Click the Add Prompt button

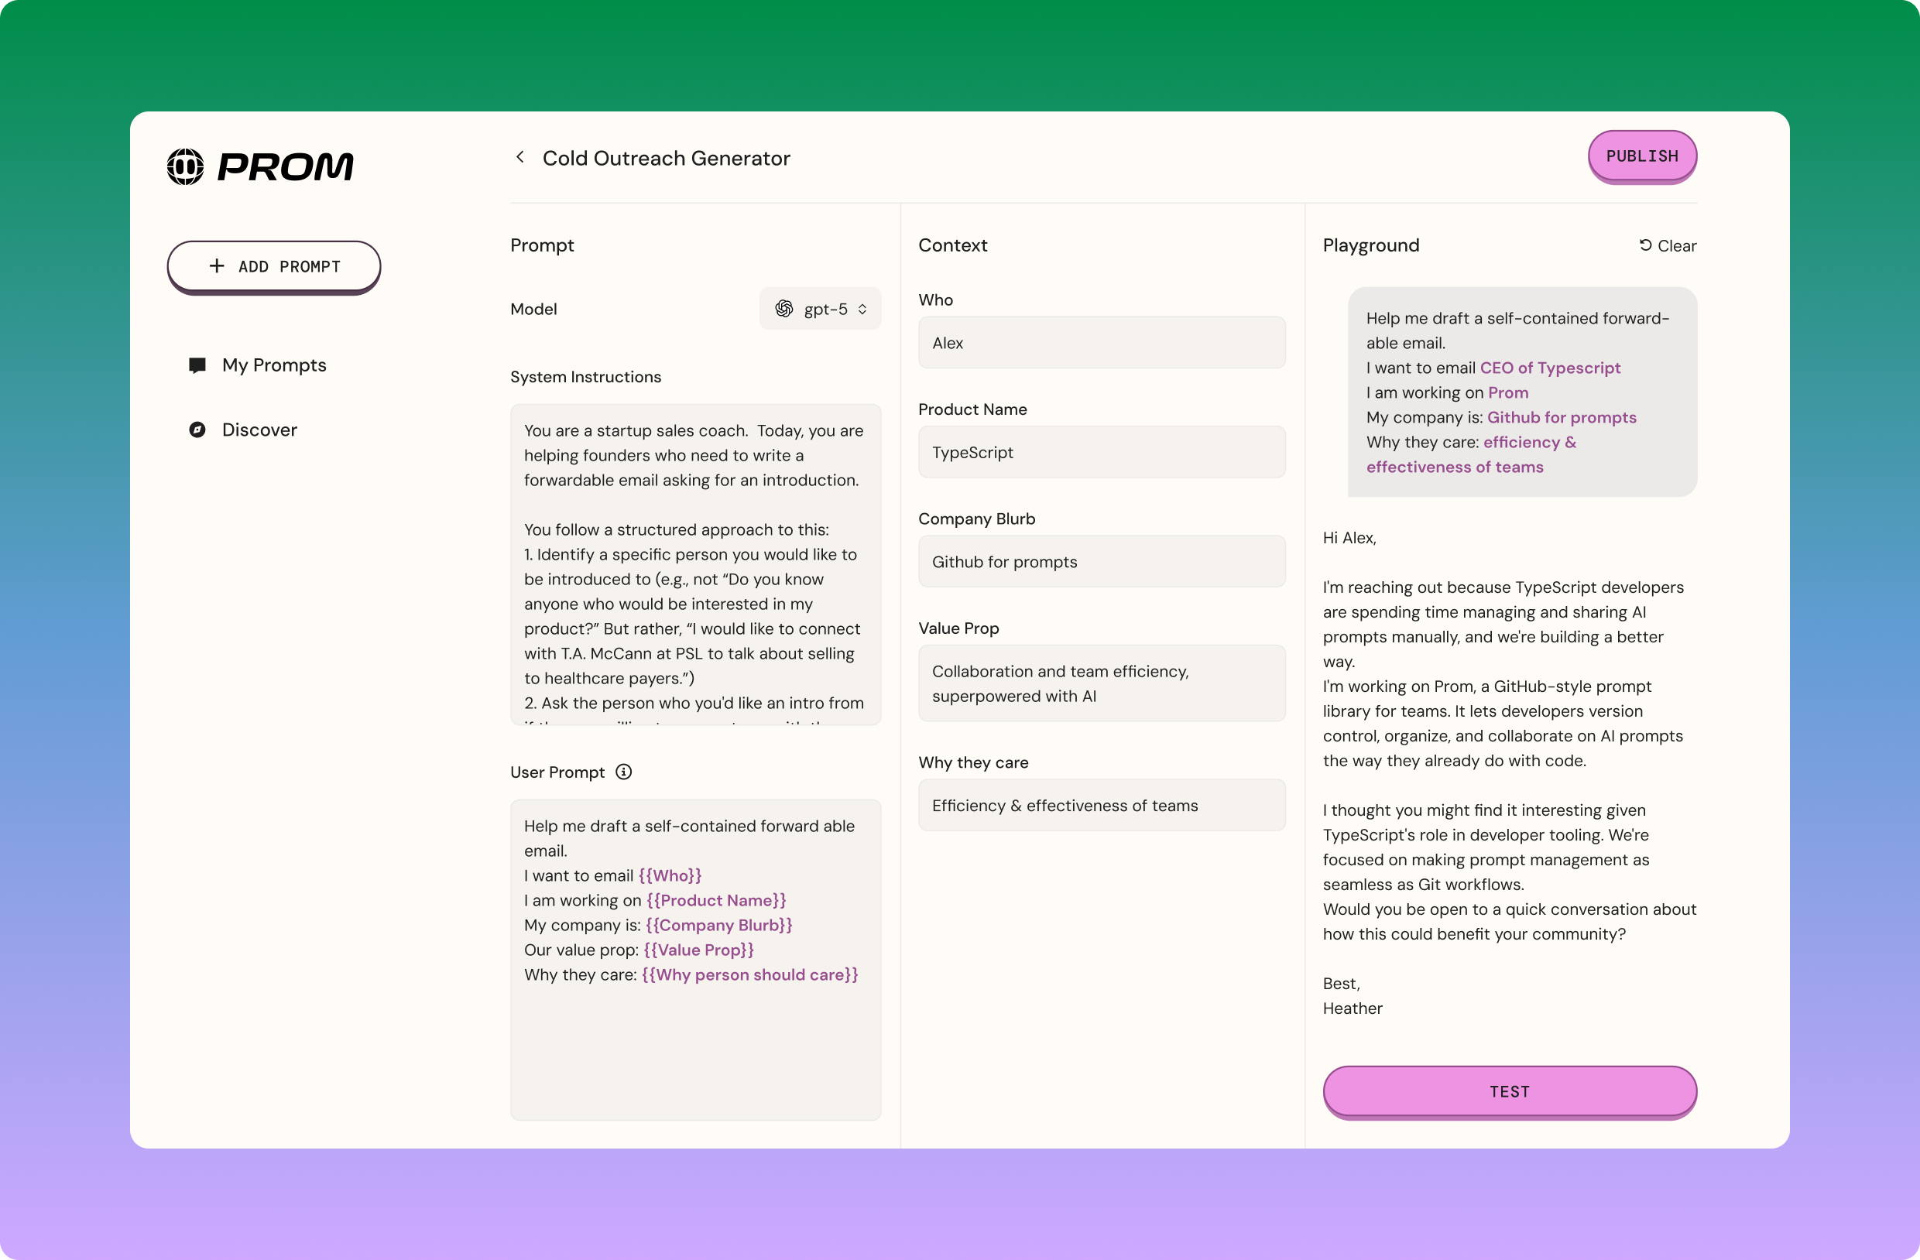tap(273, 266)
